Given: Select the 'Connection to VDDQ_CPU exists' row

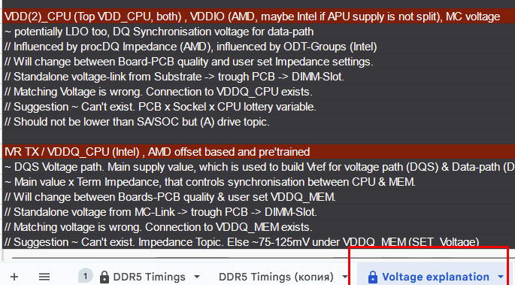Looking at the screenshot, I should point(259,92).
